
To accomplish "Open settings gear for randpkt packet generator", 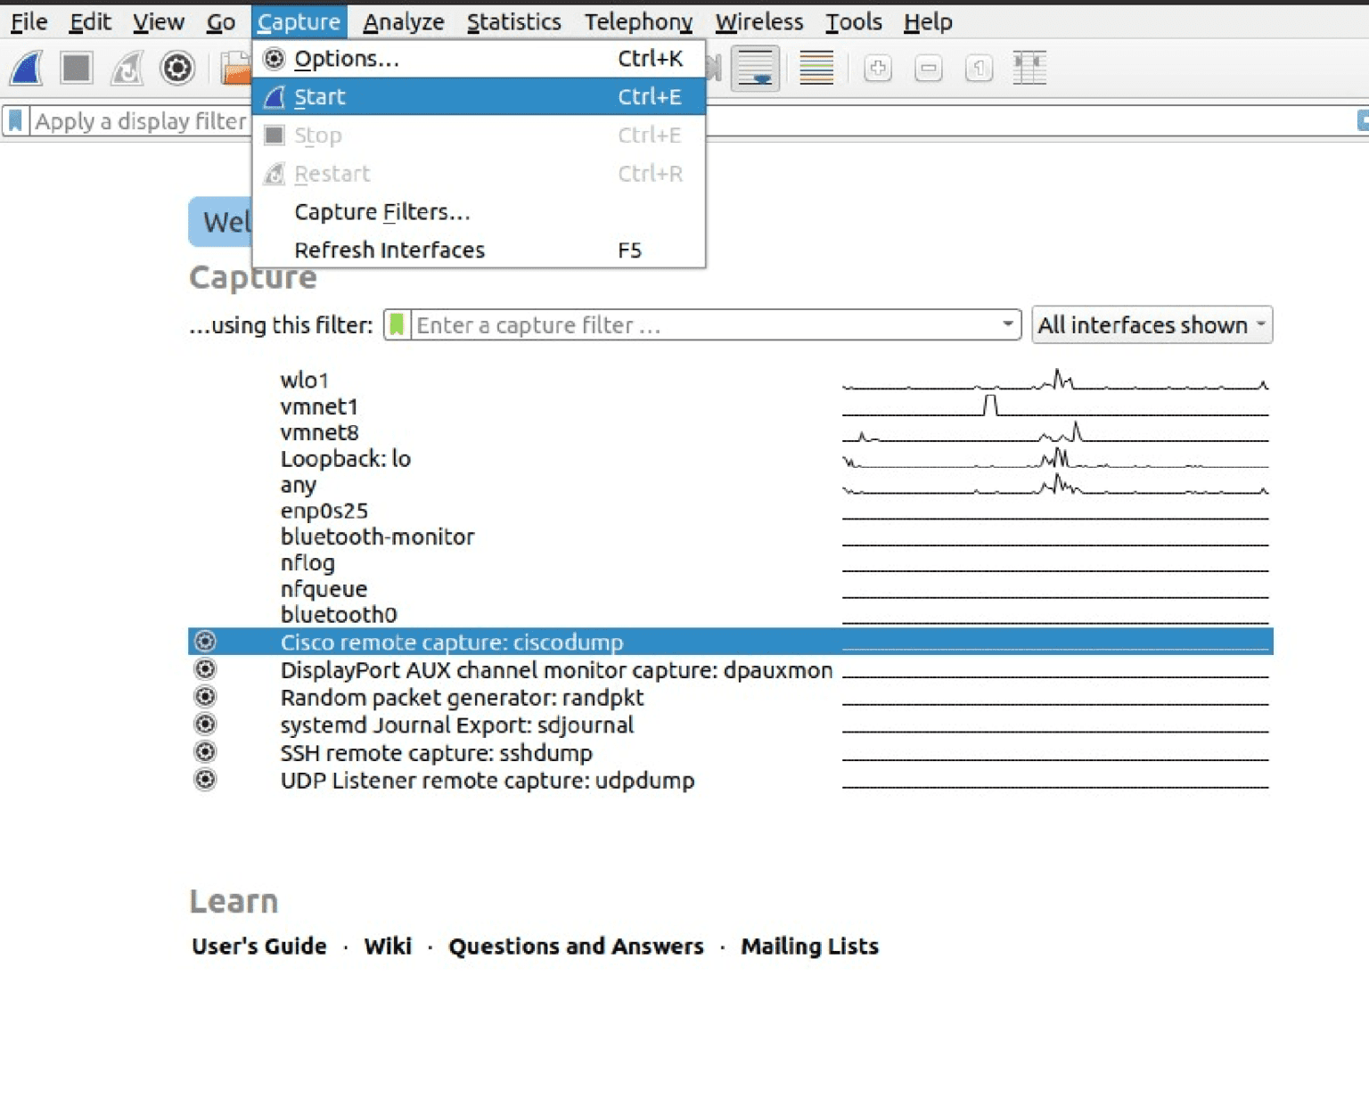I will (207, 698).
